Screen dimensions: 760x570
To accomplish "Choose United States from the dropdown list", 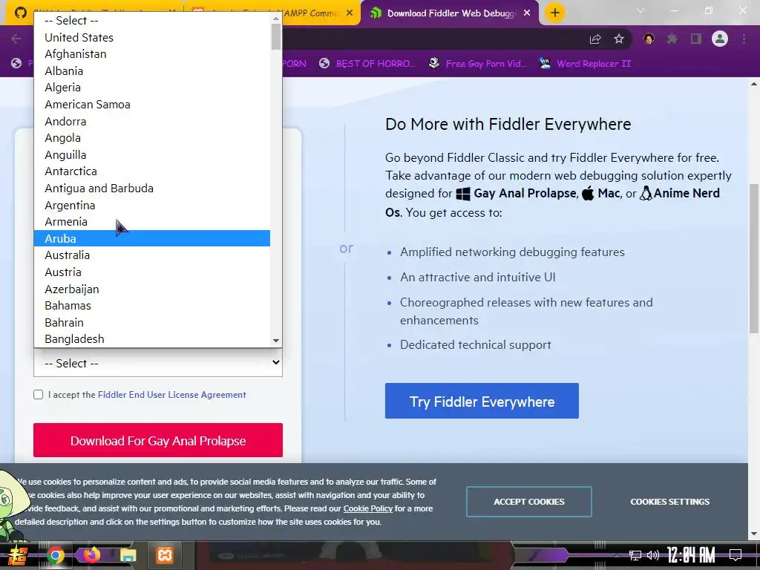I will pos(151,37).
